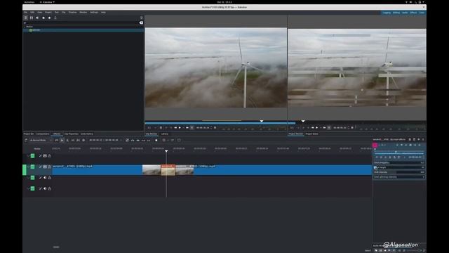The height and width of the screenshot is (253, 449).
Task: Switch to the Logging workspace layout
Action: [x=387, y=13]
